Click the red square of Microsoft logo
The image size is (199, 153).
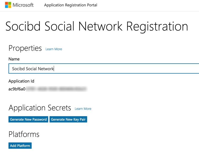[6, 3]
